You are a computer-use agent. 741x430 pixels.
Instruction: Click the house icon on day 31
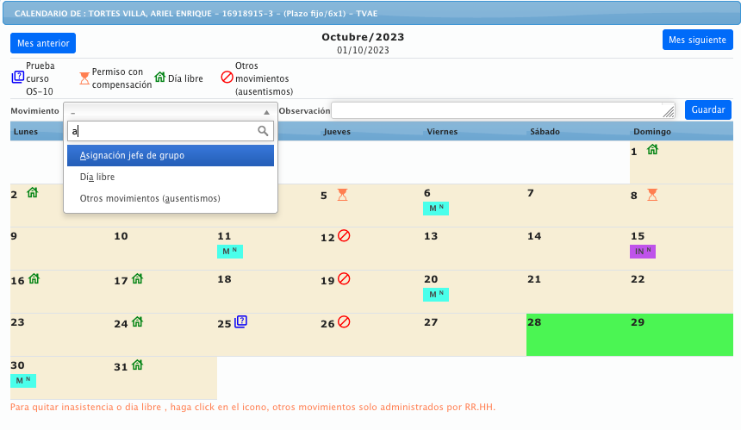point(137,365)
